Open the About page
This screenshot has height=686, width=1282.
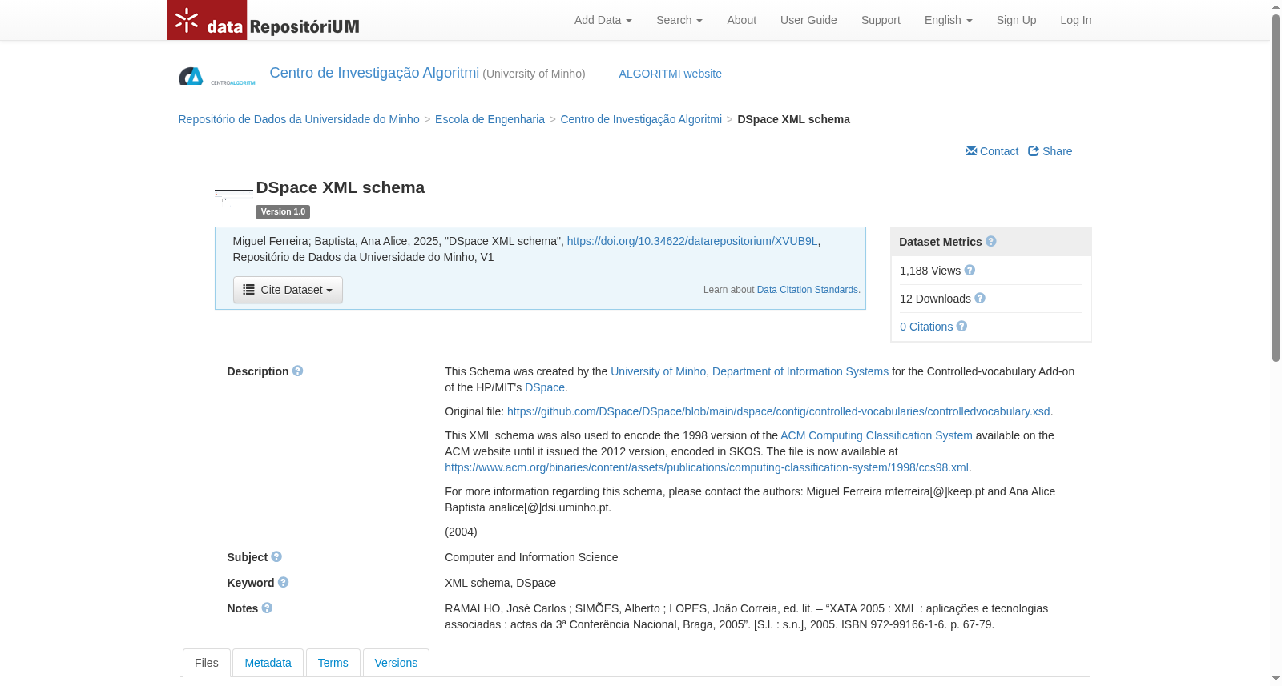741,20
